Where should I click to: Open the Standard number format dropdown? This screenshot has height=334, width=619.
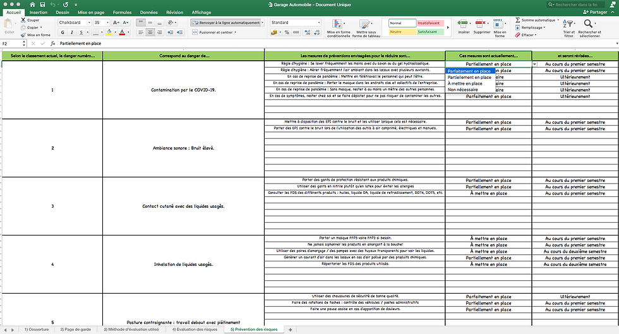(x=319, y=23)
